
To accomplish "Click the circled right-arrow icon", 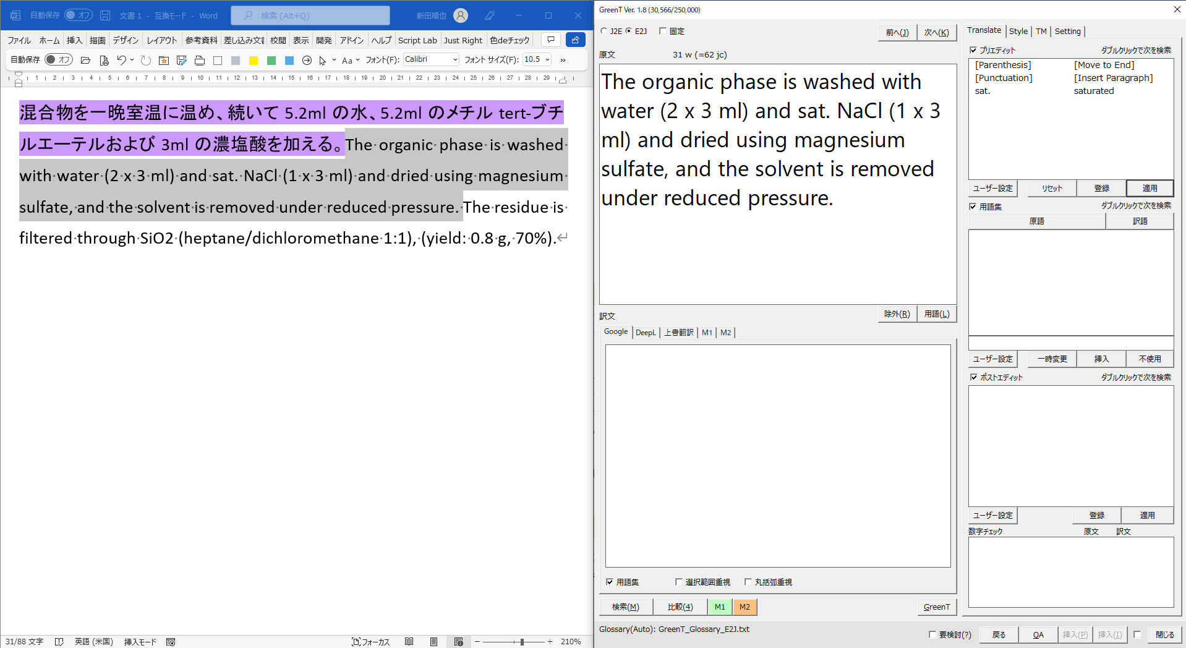I will 307,60.
